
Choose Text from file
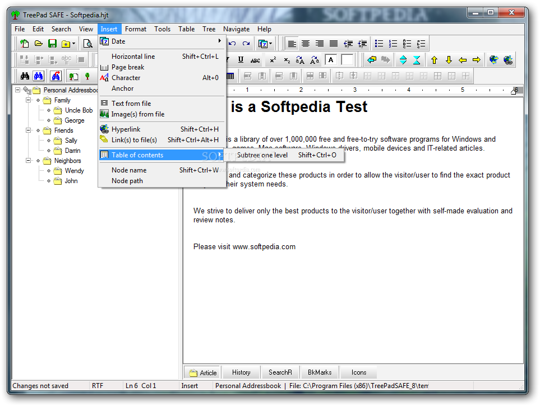coord(162,104)
